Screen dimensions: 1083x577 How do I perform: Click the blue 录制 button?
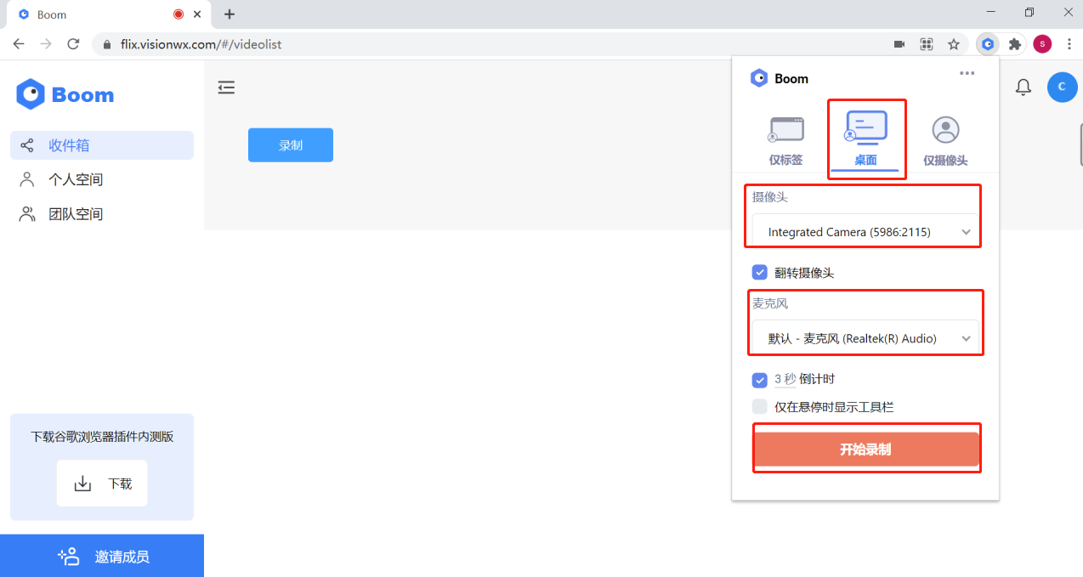click(291, 145)
